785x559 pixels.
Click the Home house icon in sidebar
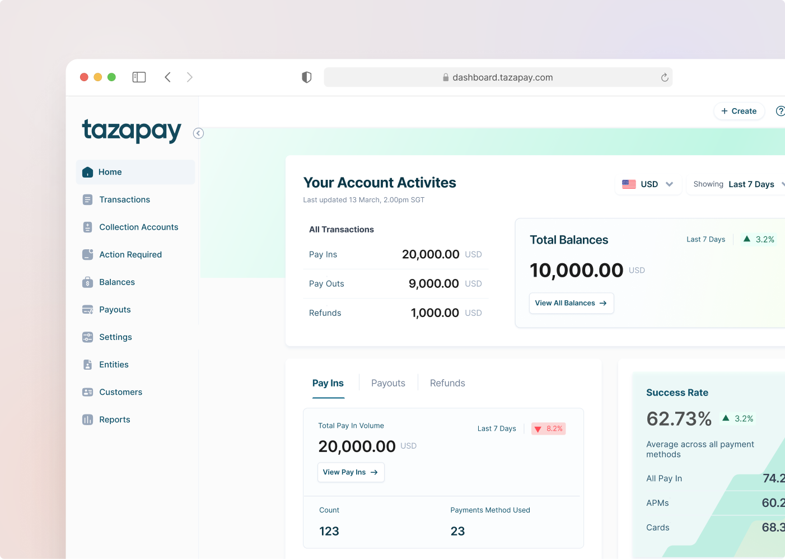(87, 172)
